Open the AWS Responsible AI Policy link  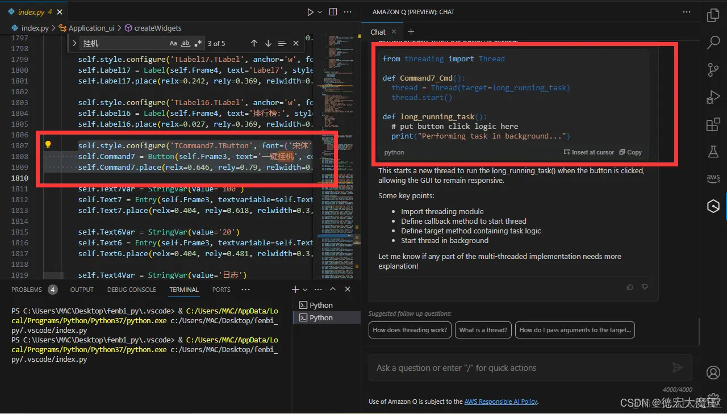point(501,402)
